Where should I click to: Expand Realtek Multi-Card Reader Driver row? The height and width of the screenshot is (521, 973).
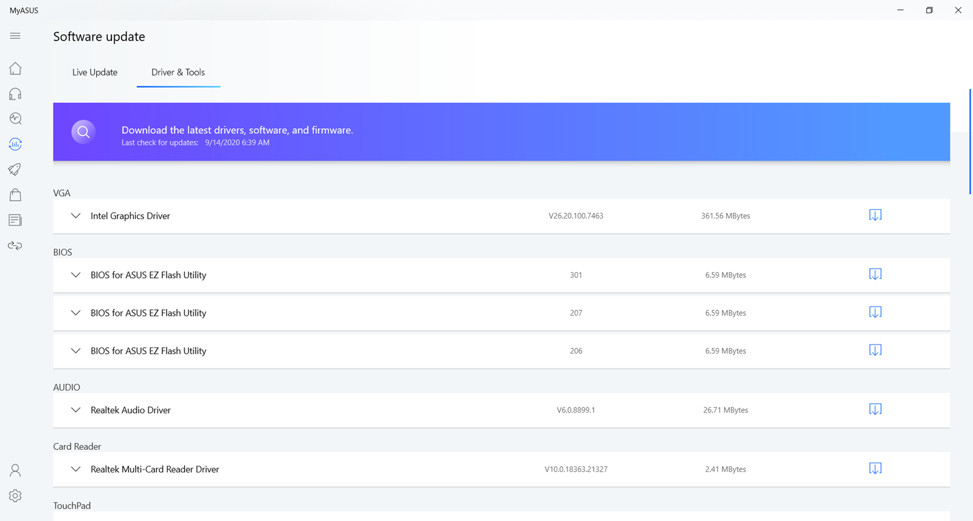pos(75,469)
